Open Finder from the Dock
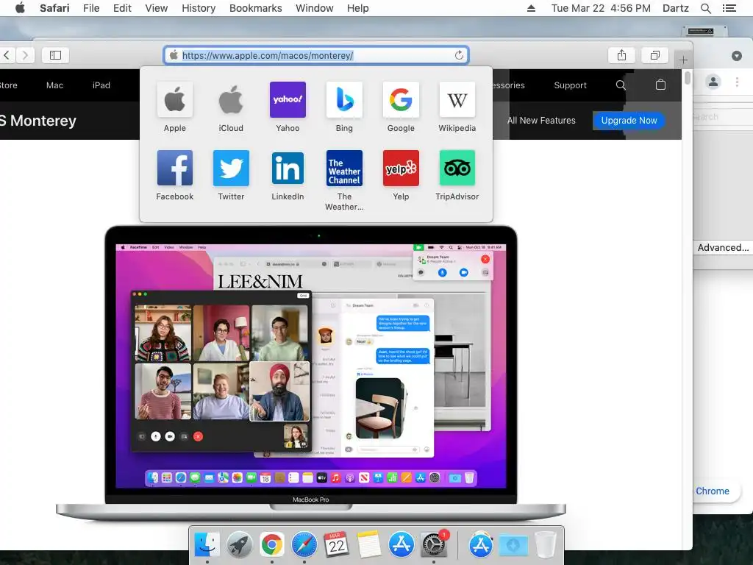 coord(207,544)
